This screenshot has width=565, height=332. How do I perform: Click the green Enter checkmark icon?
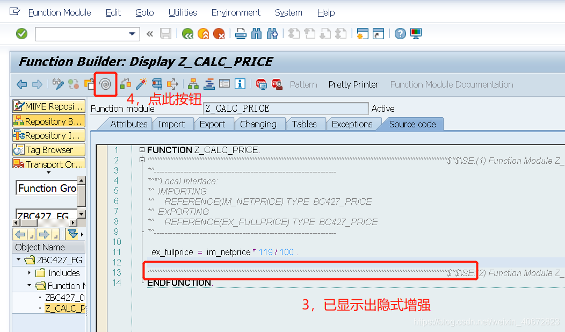[x=21, y=34]
